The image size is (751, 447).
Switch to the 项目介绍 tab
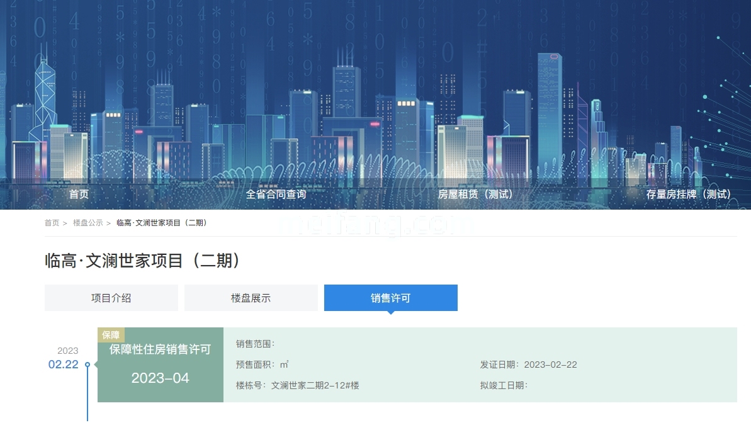tap(111, 298)
